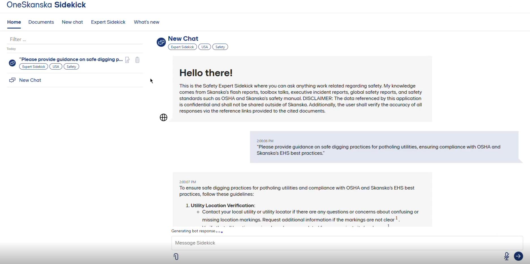Click the globe icon beside greeting message
The height and width of the screenshot is (264, 530).
[x=164, y=117]
